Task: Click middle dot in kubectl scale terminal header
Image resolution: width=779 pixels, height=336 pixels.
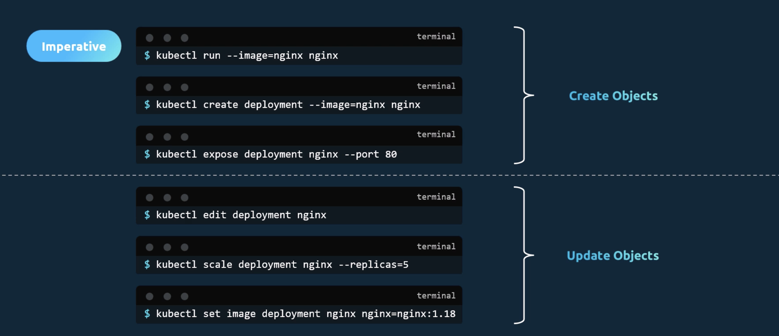Action: tap(167, 247)
